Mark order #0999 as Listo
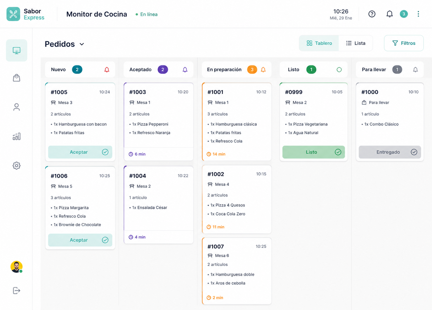 (313, 152)
